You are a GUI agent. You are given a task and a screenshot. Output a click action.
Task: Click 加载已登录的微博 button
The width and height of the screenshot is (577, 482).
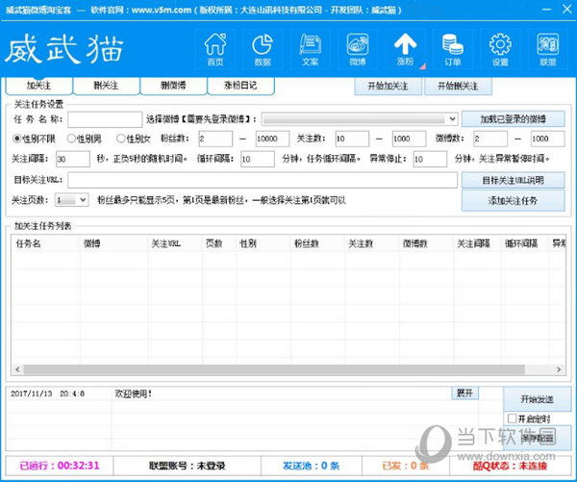(513, 119)
